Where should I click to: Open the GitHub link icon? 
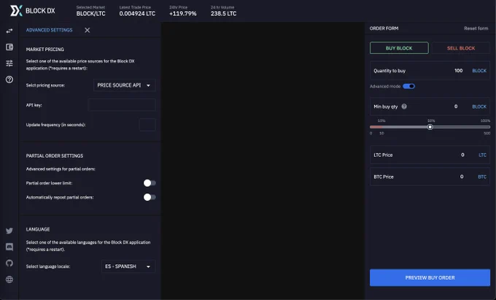pos(9,263)
